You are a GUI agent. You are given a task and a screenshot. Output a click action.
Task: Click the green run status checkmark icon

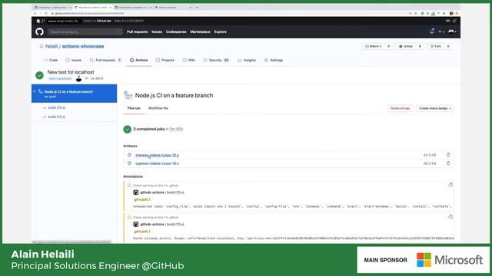pos(39,75)
